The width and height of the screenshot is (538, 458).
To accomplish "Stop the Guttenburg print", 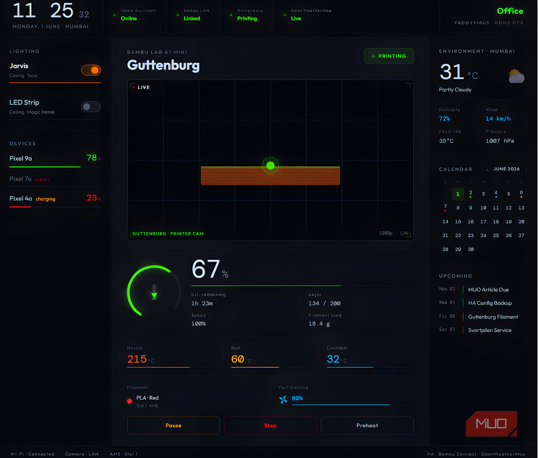I will coord(270,425).
